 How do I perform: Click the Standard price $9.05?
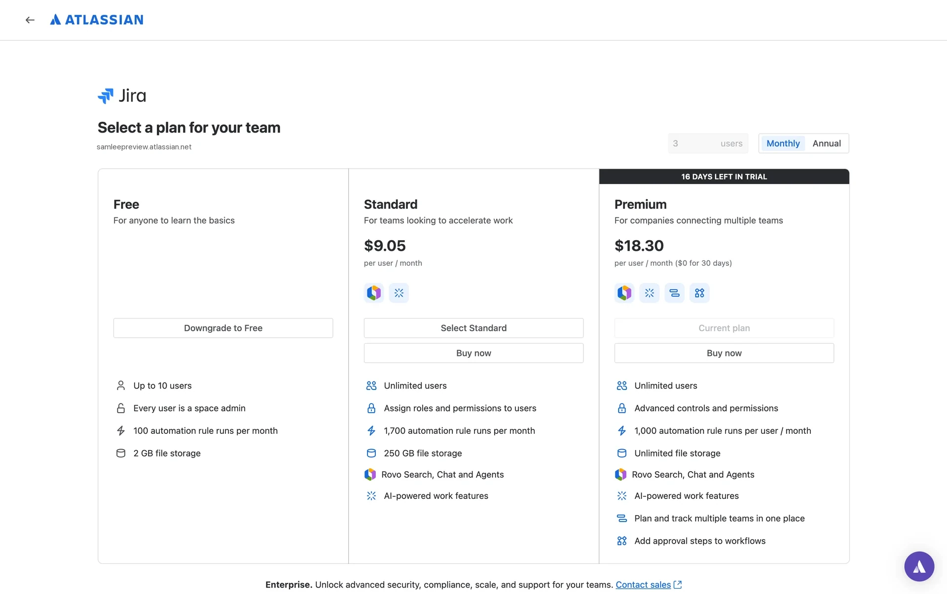pos(385,245)
